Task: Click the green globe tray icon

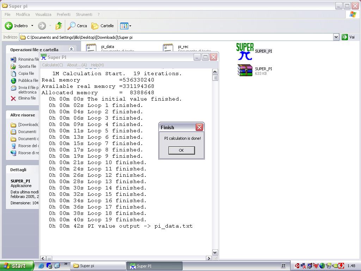Action: tap(322, 266)
